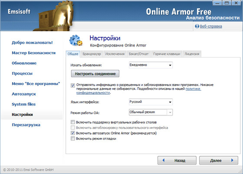Click the web help question mark icon
243x174 pixels.
(x=197, y=26)
